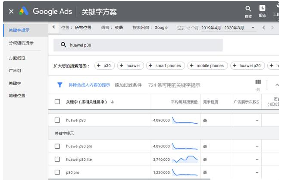Click the date range 2019年4月 - 2020年3月
This screenshot has height=184, width=285.
pos(222,28)
